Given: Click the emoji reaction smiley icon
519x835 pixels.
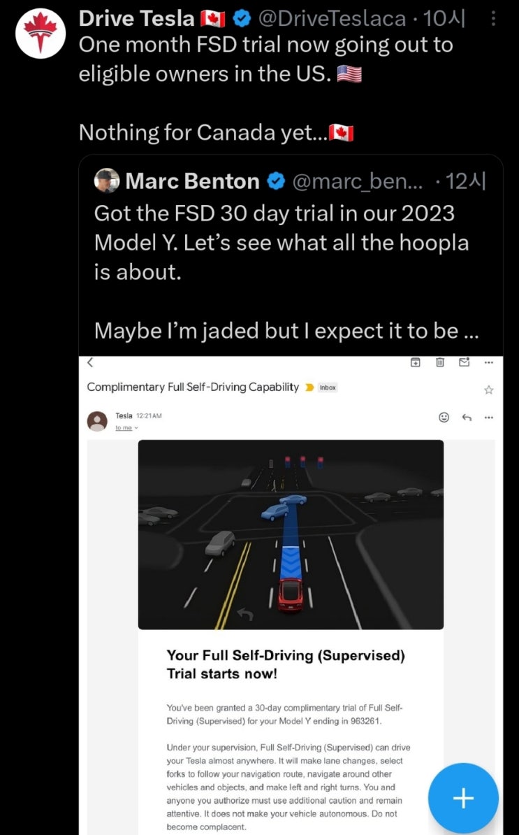Looking at the screenshot, I should tap(444, 417).
